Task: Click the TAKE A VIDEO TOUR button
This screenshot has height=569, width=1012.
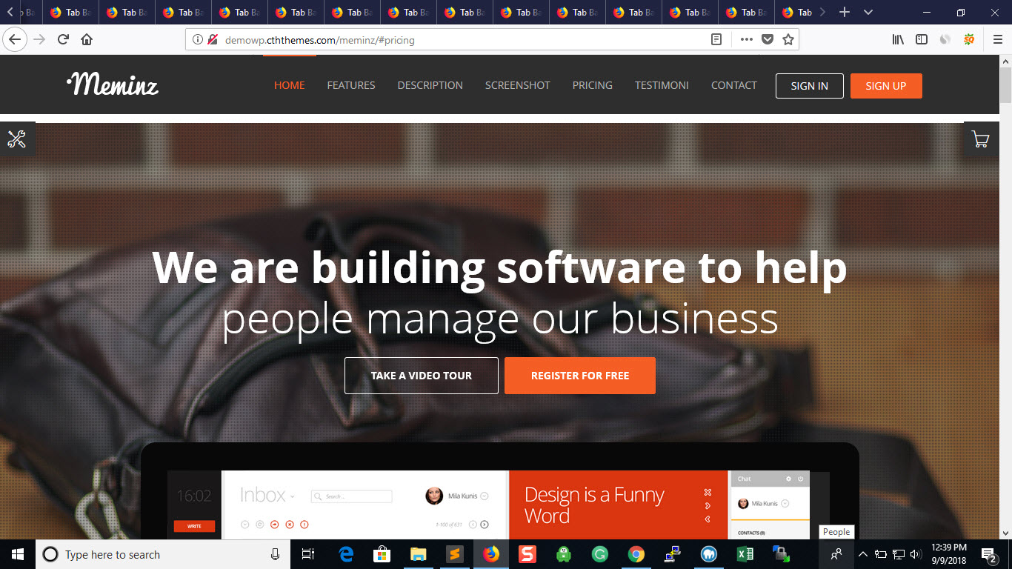Action: tap(422, 376)
